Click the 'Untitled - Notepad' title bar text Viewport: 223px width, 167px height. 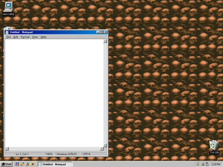[x=21, y=32]
